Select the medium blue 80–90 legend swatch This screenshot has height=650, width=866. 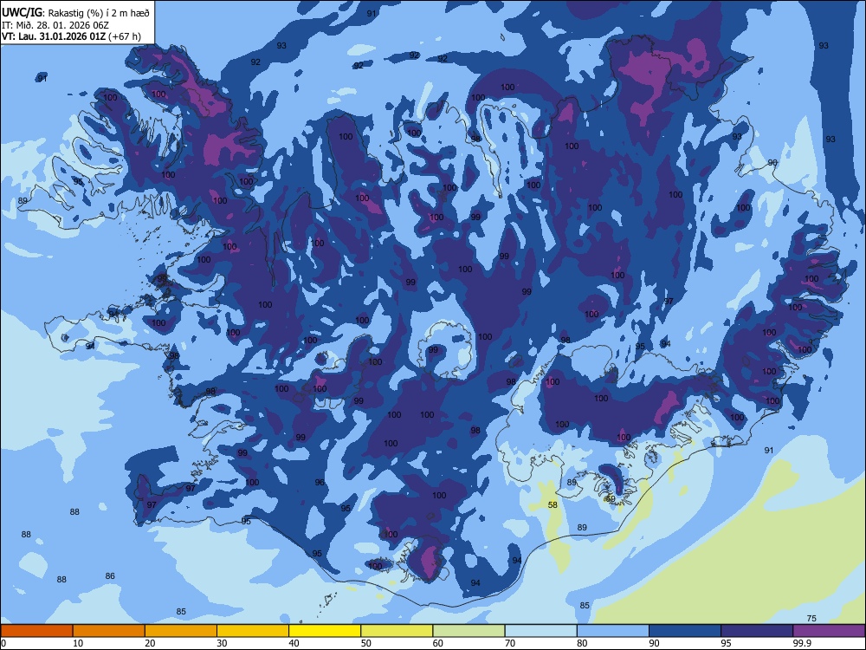613,631
